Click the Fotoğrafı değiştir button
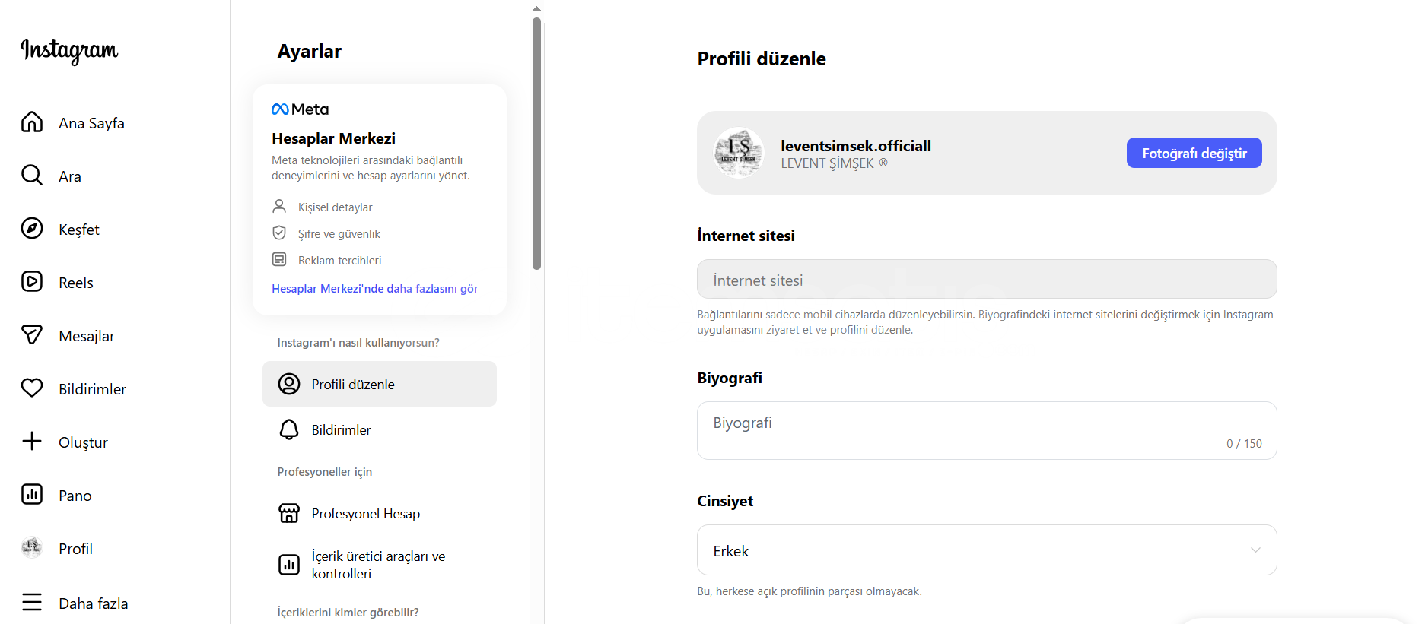This screenshot has width=1425, height=624. 1193,154
